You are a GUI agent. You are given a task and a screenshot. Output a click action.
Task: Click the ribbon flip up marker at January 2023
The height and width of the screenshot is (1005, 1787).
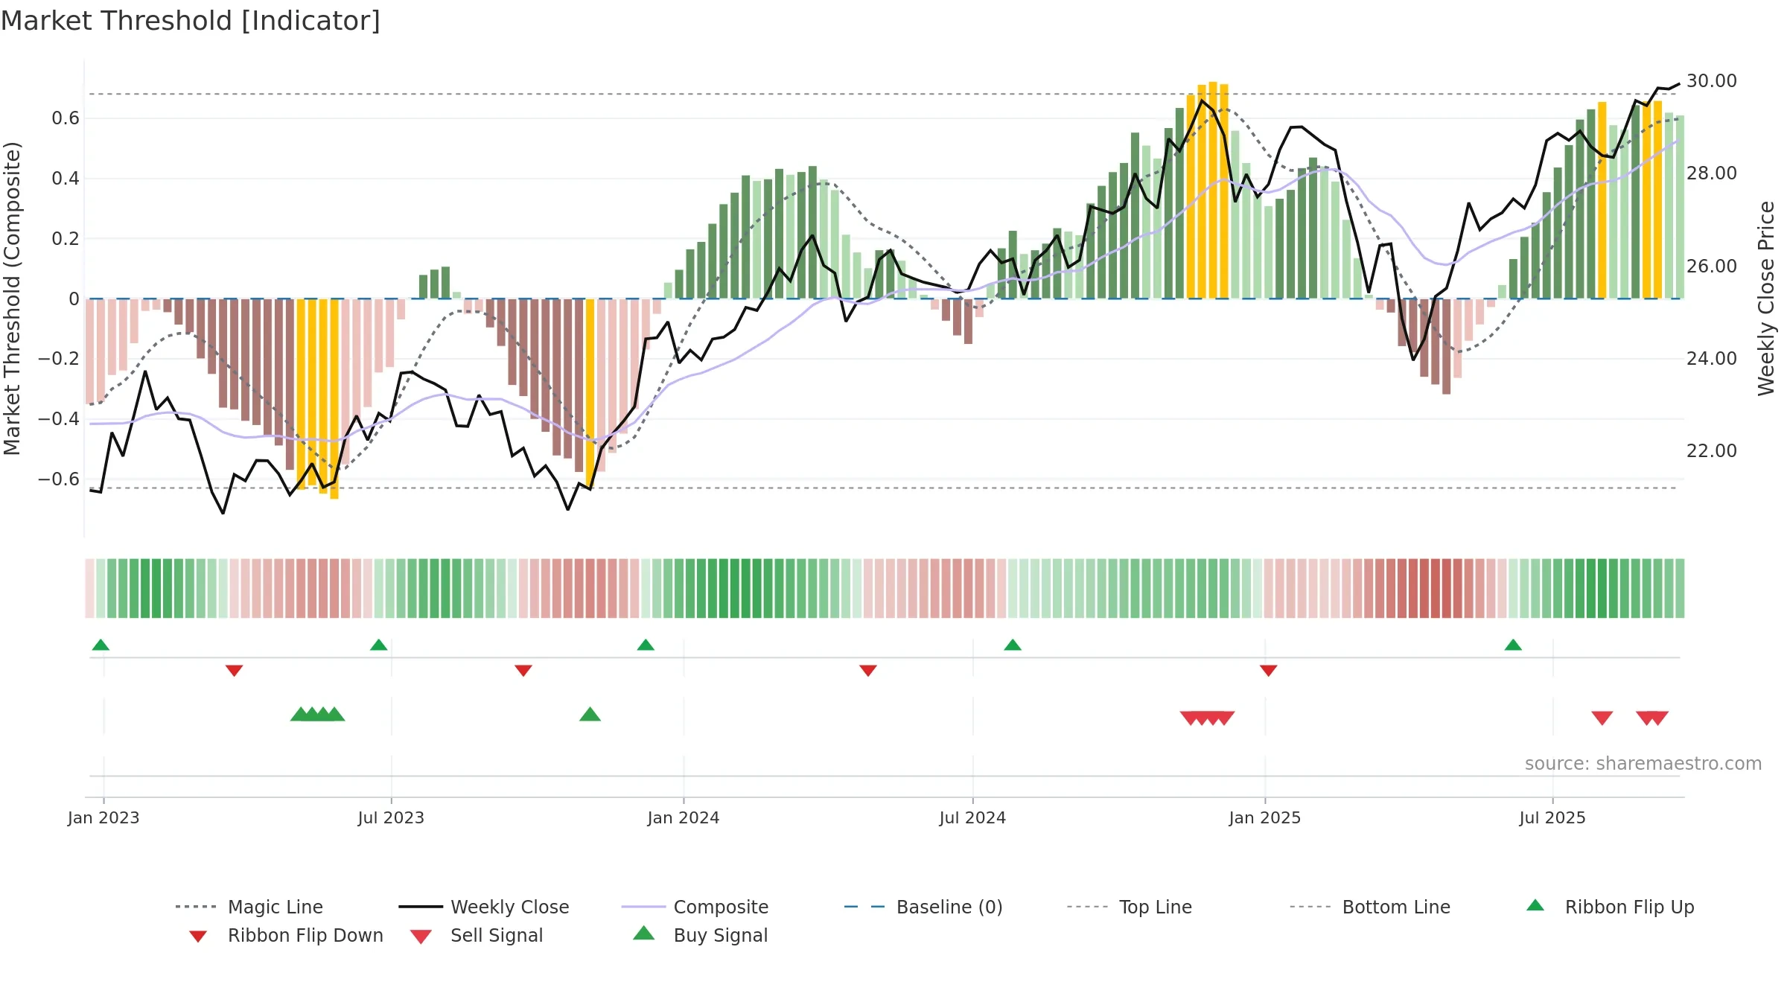click(101, 645)
